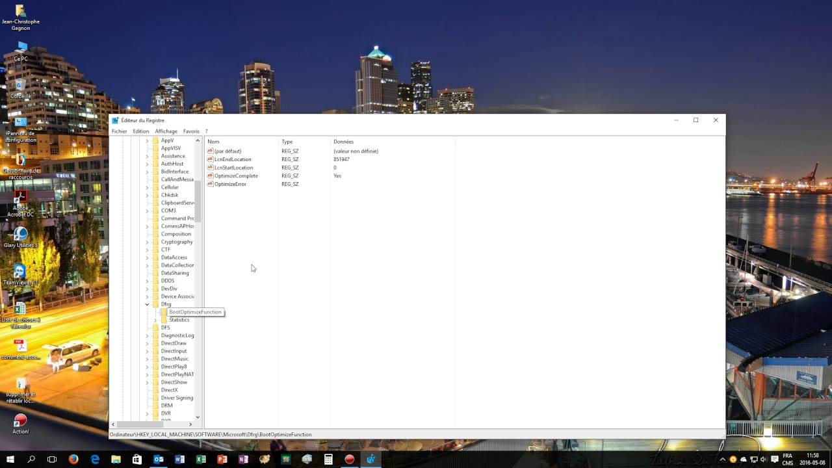This screenshot has width=832, height=468.
Task: Select the Chkdsk registry key
Action: (x=170, y=195)
